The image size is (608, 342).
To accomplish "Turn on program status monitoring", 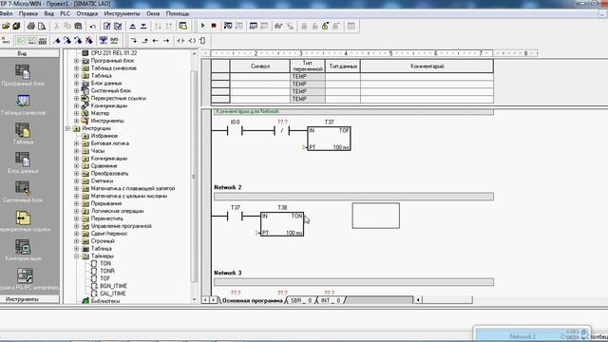I will pos(228,26).
